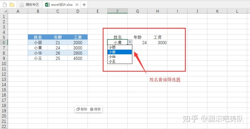Close the excel设计.xlsx tab
250x129 pixels.
click(x=77, y=5)
